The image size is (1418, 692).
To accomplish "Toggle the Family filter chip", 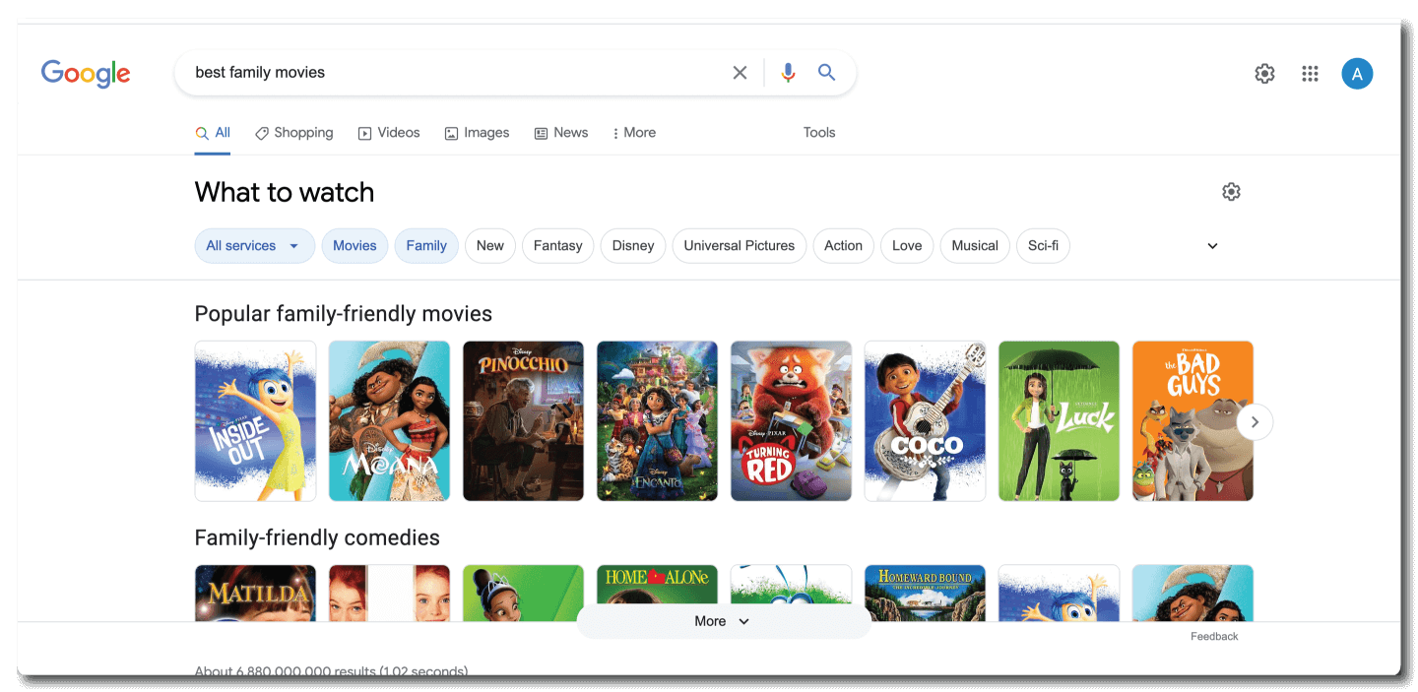I will pyautogui.click(x=426, y=246).
